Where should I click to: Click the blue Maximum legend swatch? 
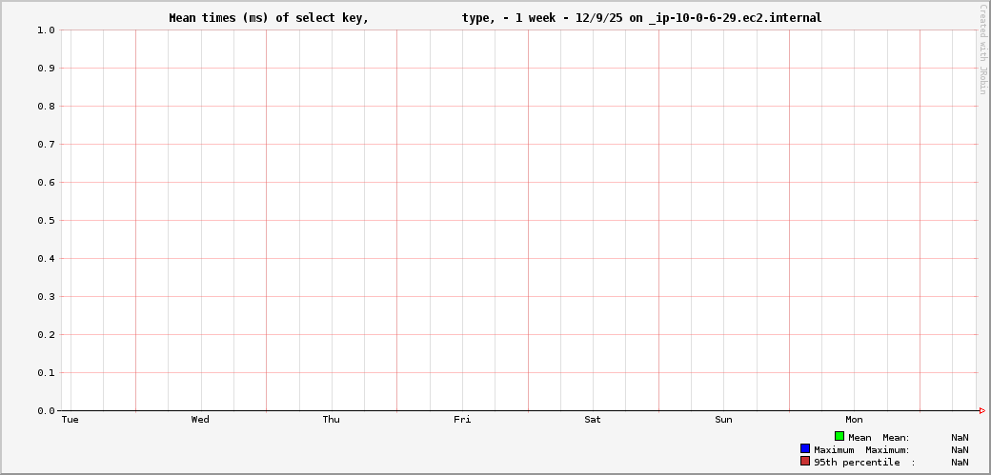(805, 448)
